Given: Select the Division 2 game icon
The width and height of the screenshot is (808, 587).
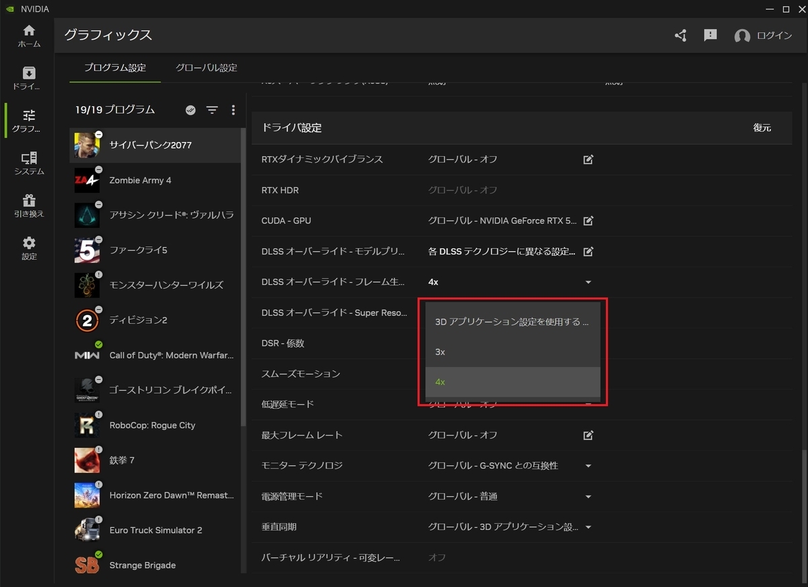Looking at the screenshot, I should pyautogui.click(x=88, y=320).
